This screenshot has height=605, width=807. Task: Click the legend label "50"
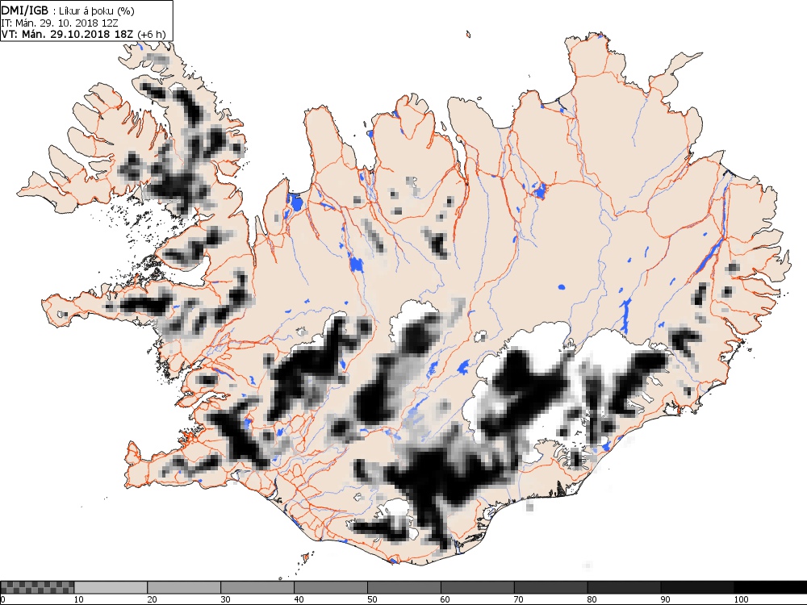coord(372,599)
